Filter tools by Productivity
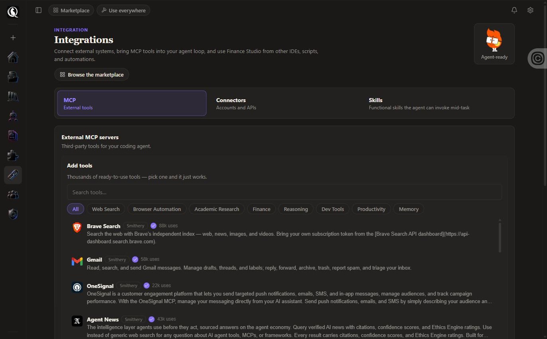The width and height of the screenshot is (547, 339). coord(372,209)
